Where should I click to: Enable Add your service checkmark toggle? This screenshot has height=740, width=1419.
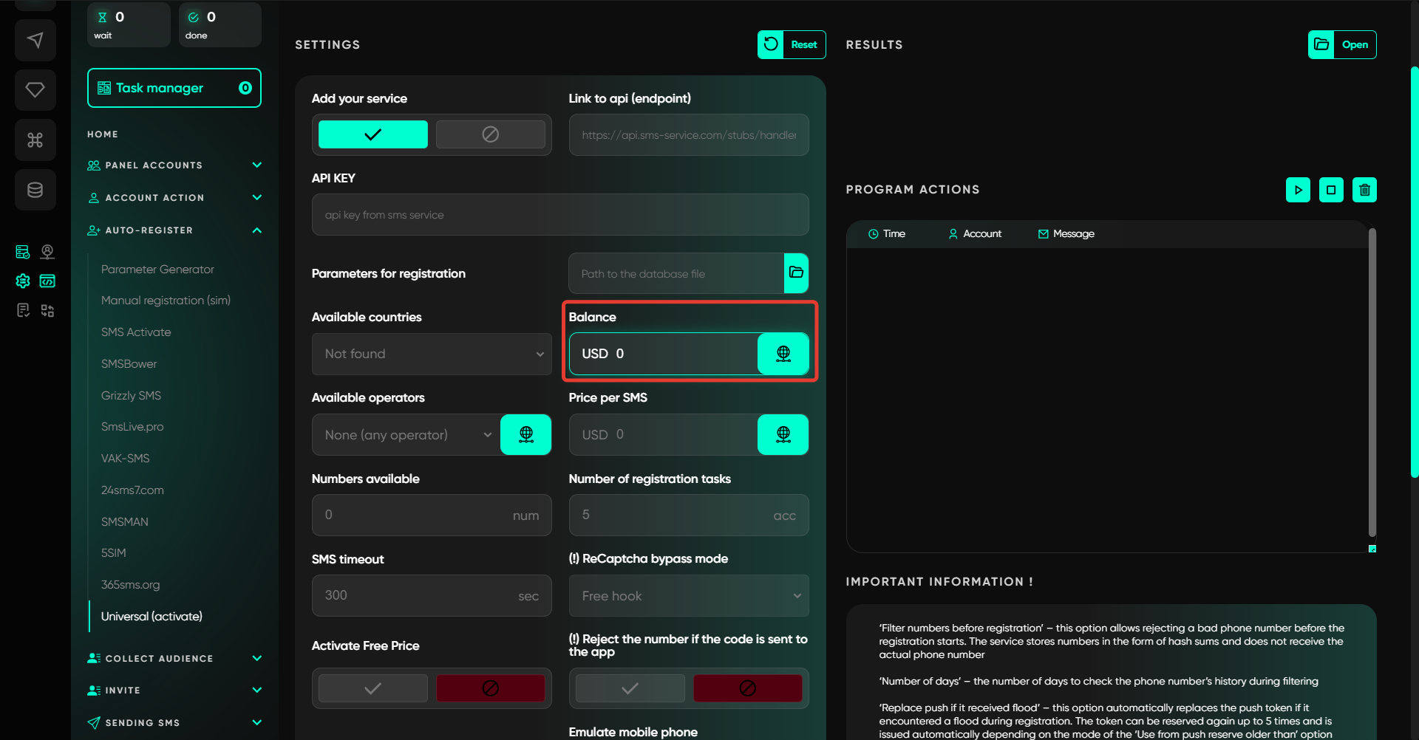point(372,134)
